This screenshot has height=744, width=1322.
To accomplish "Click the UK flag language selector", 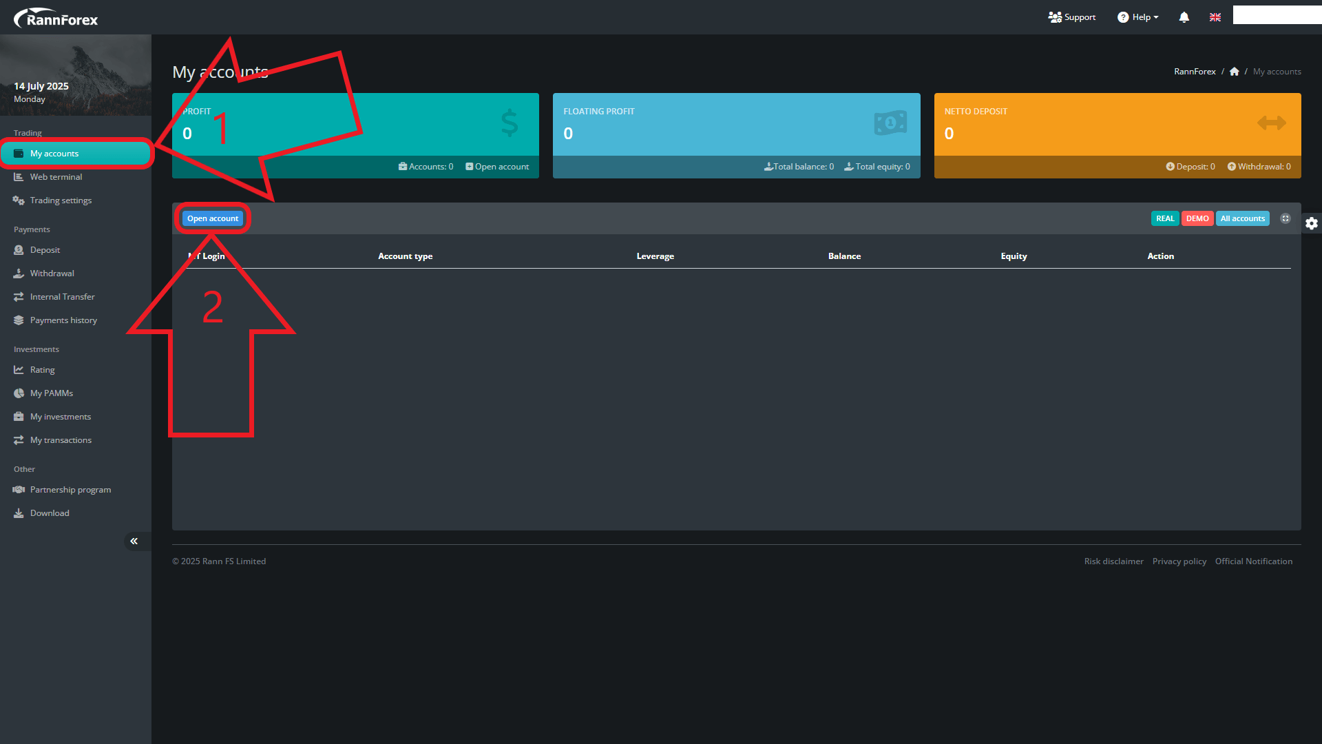I will (1215, 17).
